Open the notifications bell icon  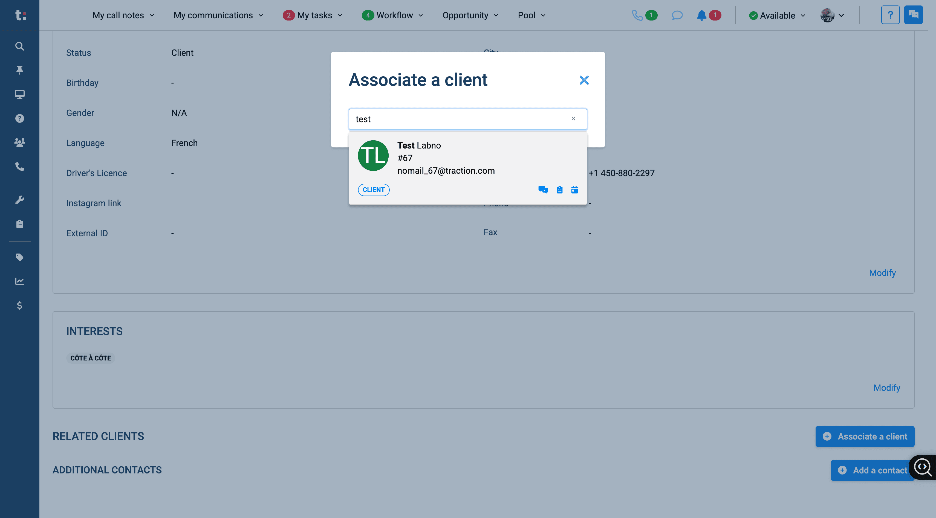tap(702, 15)
